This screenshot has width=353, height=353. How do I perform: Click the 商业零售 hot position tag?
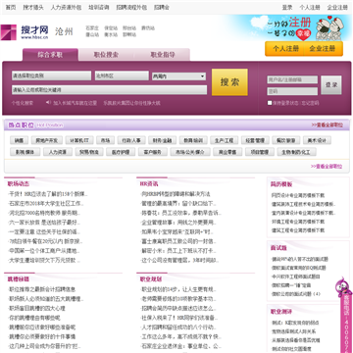[227, 152]
